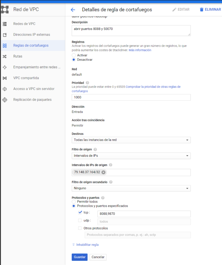Viewport: 222px width, 265px height.
Task: Open help icon next to Intervalos de IPs de origen
Action: [x=111, y=165]
